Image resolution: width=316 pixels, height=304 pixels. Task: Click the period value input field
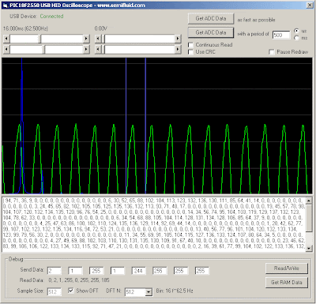281,35
